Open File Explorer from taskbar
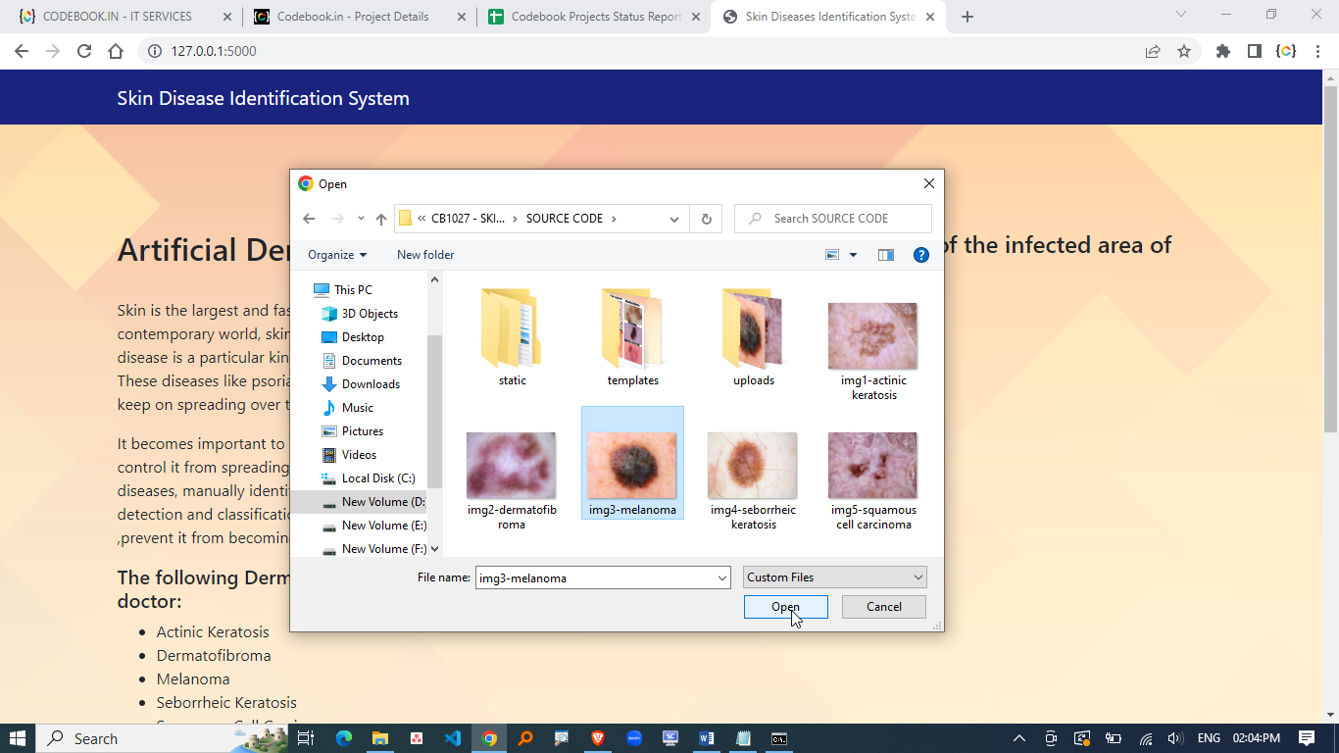Image resolution: width=1339 pixels, height=753 pixels. point(379,738)
